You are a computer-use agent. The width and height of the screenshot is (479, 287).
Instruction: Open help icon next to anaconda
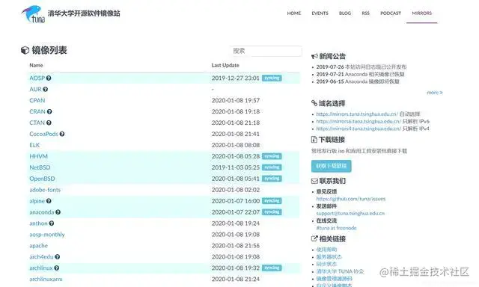tap(58, 212)
